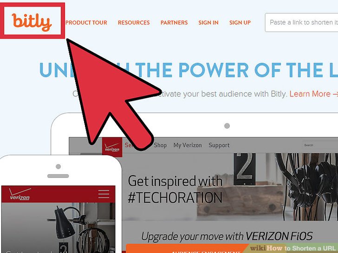Click the Get inspired with #TECHORATION banner
The height and width of the screenshot is (253, 338).
coord(175,189)
